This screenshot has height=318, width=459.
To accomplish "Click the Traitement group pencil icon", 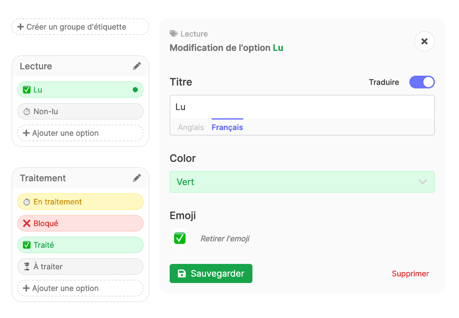I will (137, 178).
